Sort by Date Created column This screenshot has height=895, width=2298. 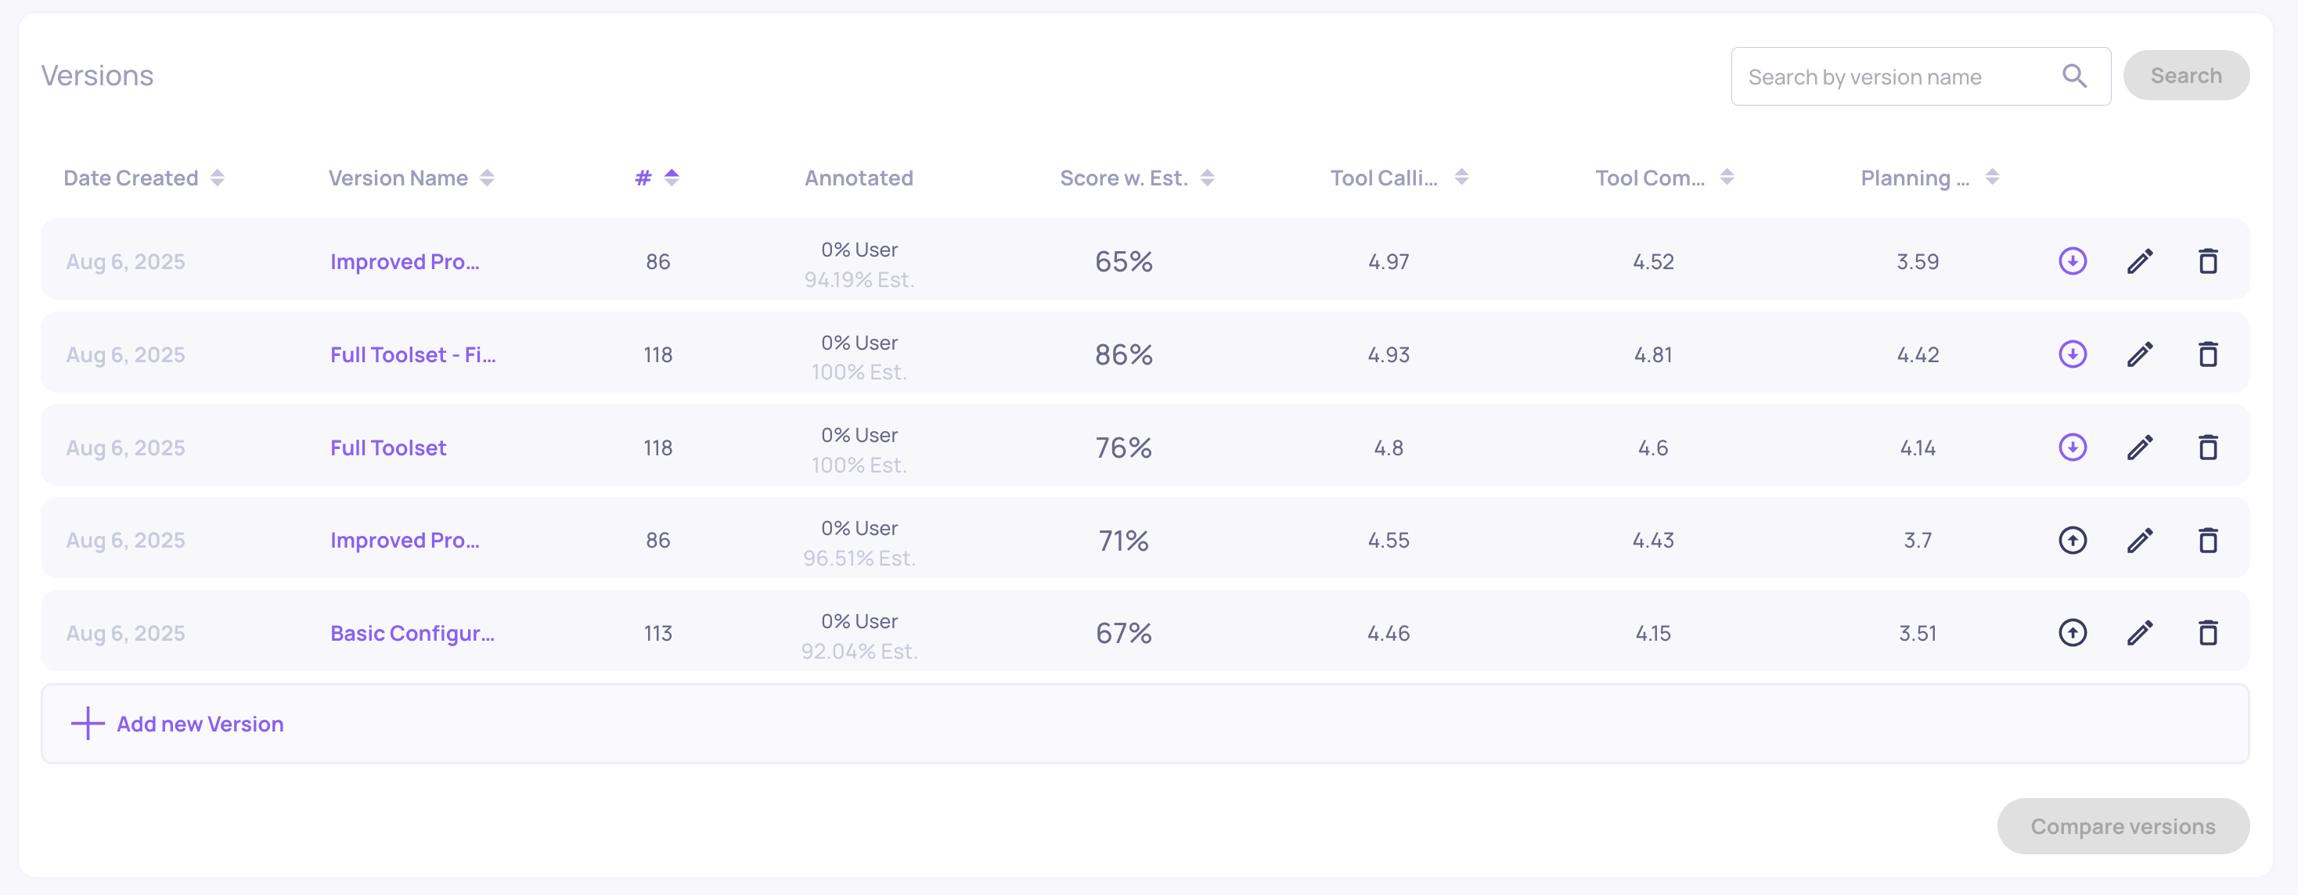(217, 178)
